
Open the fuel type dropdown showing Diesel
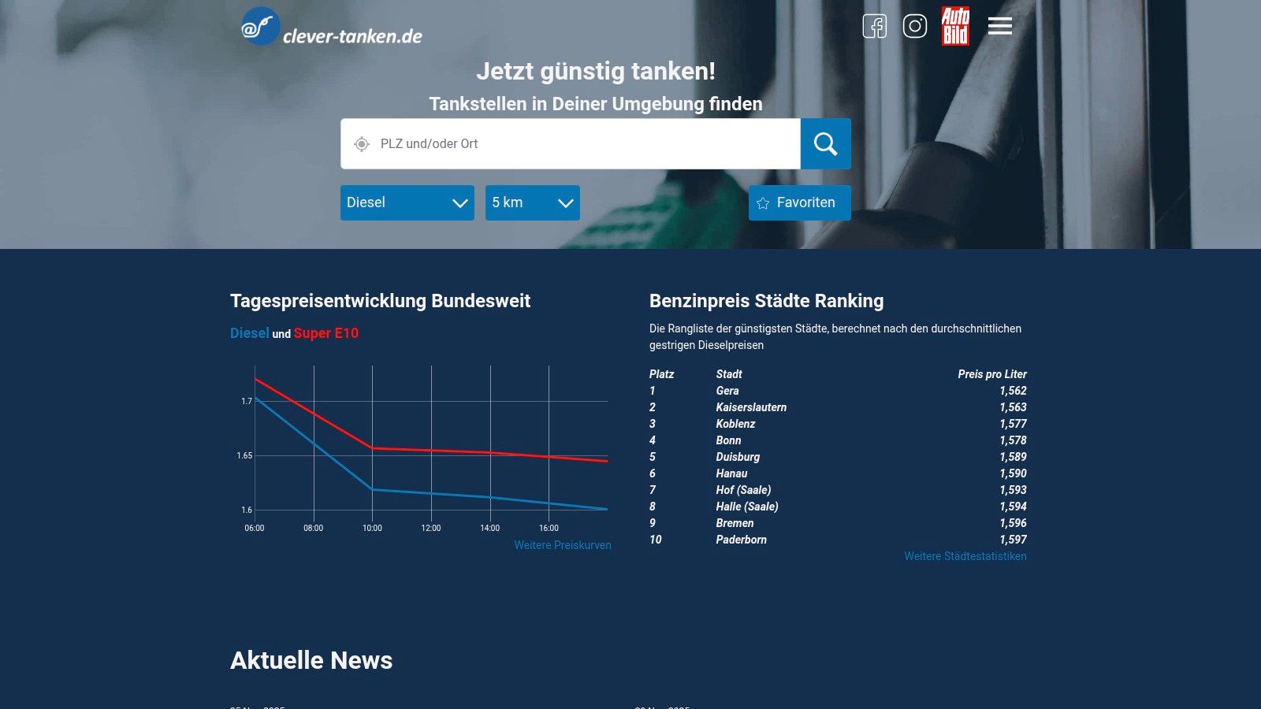tap(407, 202)
